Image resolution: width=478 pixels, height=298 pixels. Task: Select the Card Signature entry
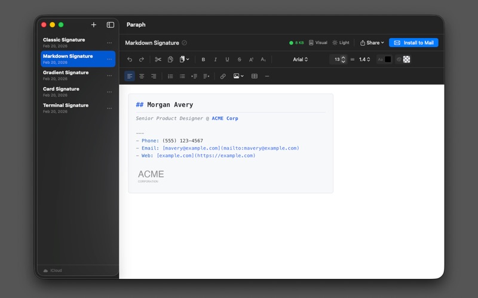[x=78, y=92]
